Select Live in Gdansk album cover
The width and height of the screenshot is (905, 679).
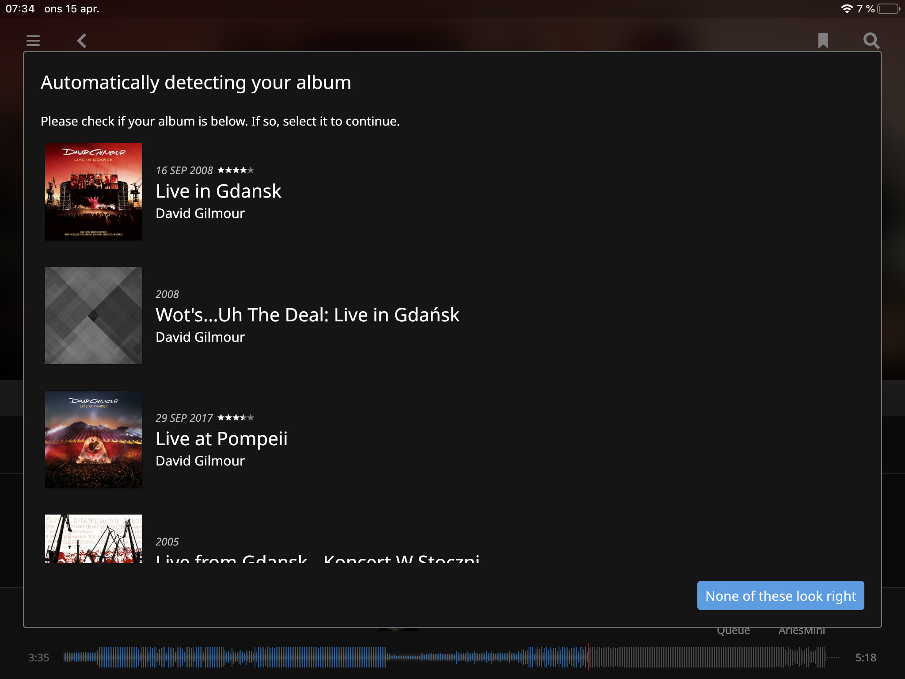pos(94,192)
